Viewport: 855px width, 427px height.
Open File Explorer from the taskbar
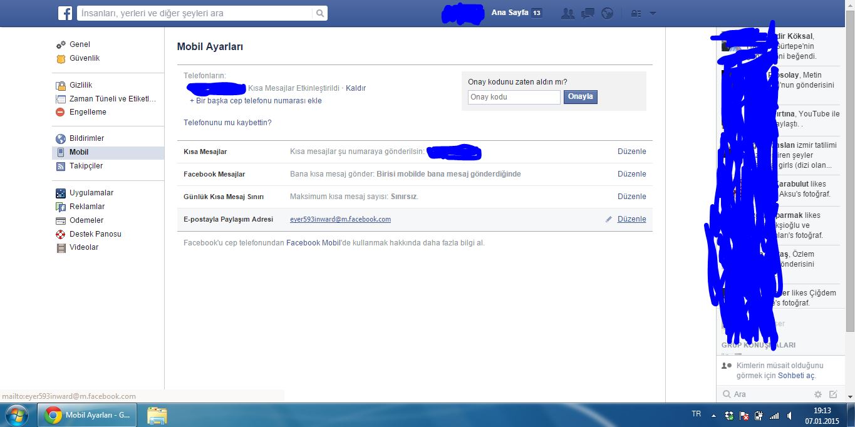point(157,415)
